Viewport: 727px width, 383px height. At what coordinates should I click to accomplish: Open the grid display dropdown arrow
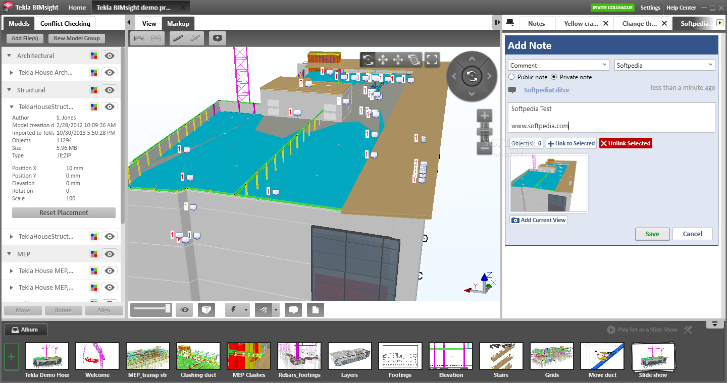click(x=276, y=309)
